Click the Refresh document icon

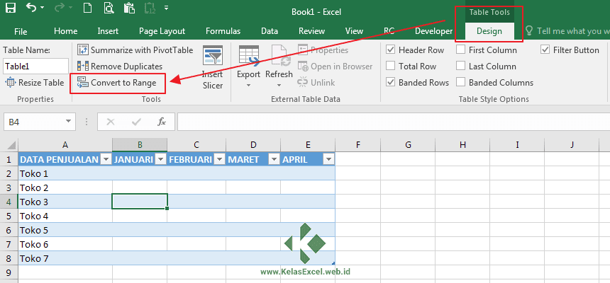click(281, 55)
